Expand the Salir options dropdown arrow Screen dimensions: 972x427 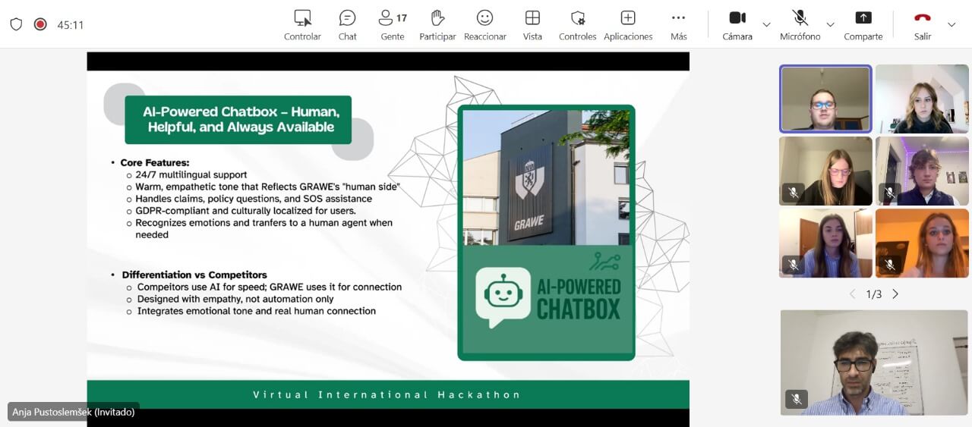tap(951, 24)
